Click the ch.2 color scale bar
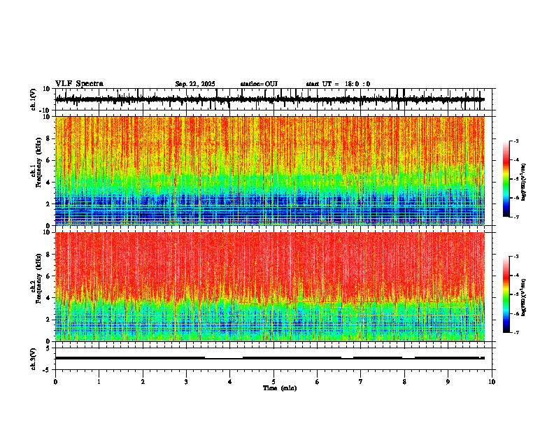This screenshot has height=428, width=554. (x=506, y=294)
